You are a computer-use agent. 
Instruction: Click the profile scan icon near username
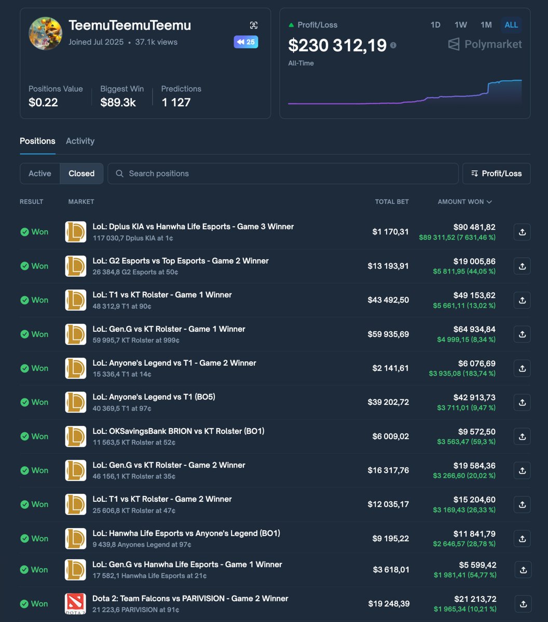tap(253, 25)
